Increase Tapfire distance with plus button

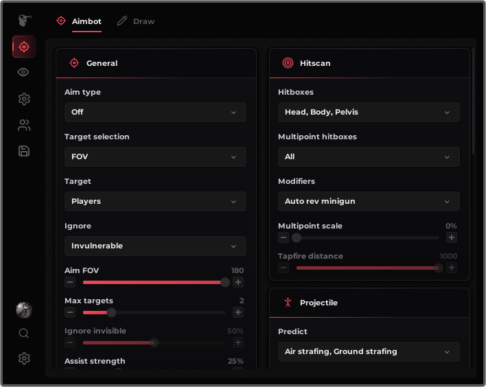click(452, 268)
